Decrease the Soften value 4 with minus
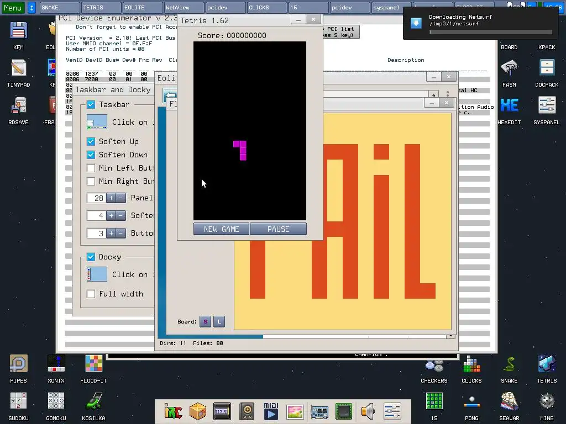Viewport: 566px width, 424px height. [x=121, y=216]
